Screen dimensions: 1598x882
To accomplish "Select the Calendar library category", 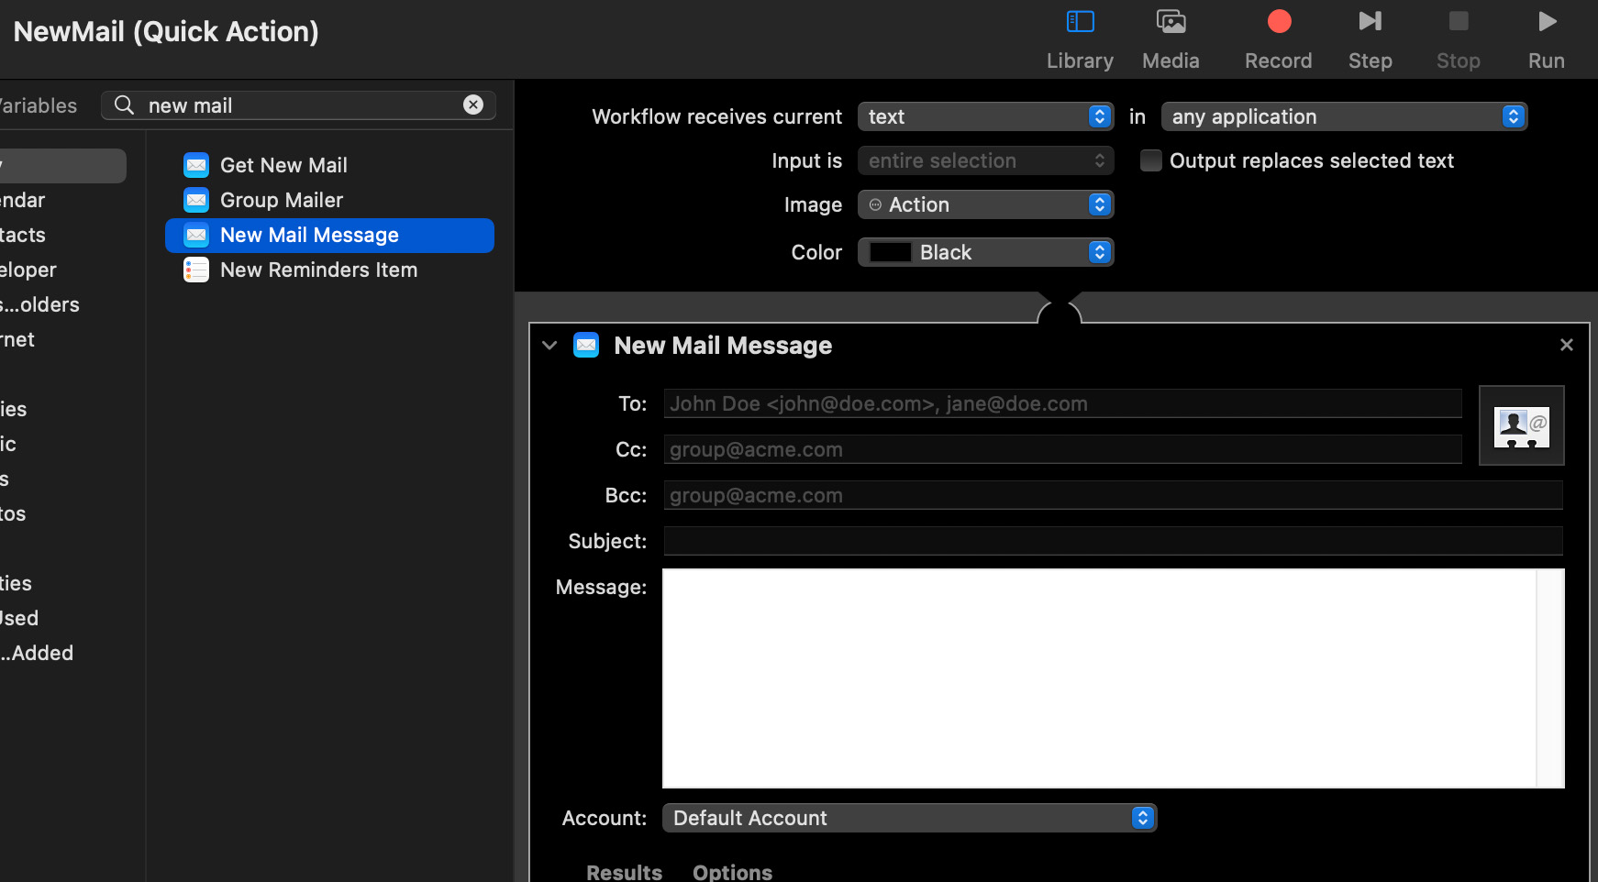I will (x=23, y=200).
